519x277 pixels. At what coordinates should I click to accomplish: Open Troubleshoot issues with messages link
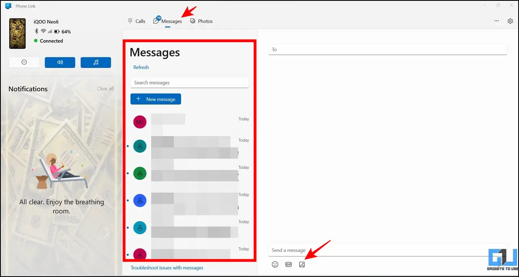(x=167, y=268)
